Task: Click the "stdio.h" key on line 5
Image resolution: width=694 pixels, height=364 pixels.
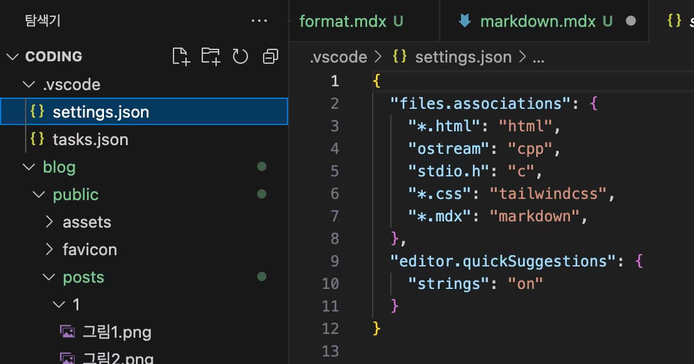Action: (x=449, y=171)
